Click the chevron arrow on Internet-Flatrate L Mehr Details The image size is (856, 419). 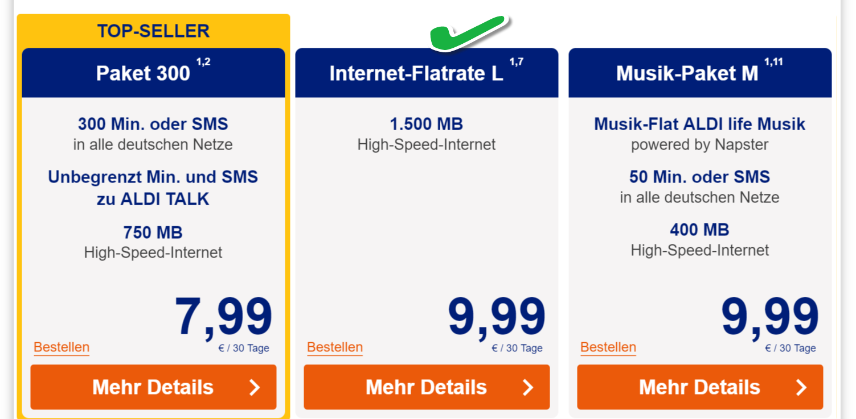pos(528,388)
